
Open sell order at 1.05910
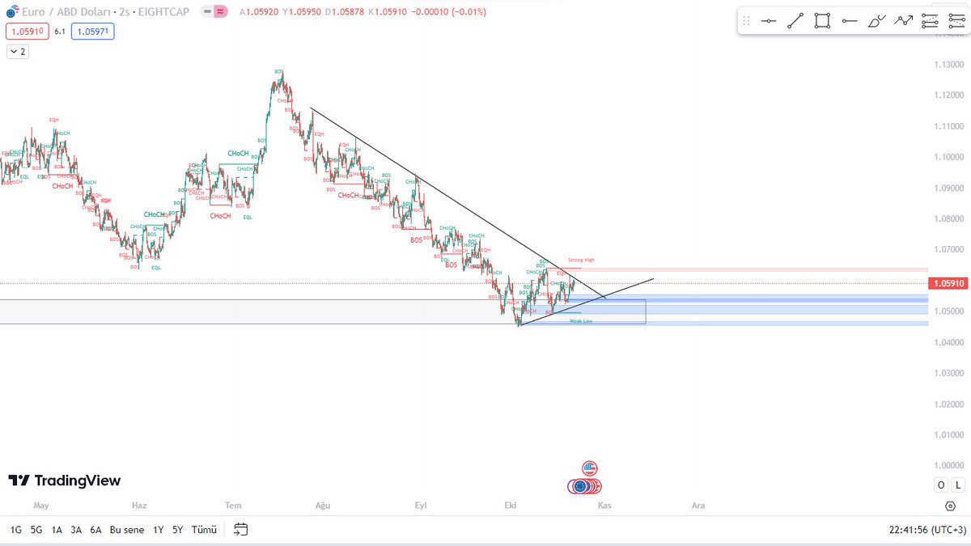pos(26,31)
